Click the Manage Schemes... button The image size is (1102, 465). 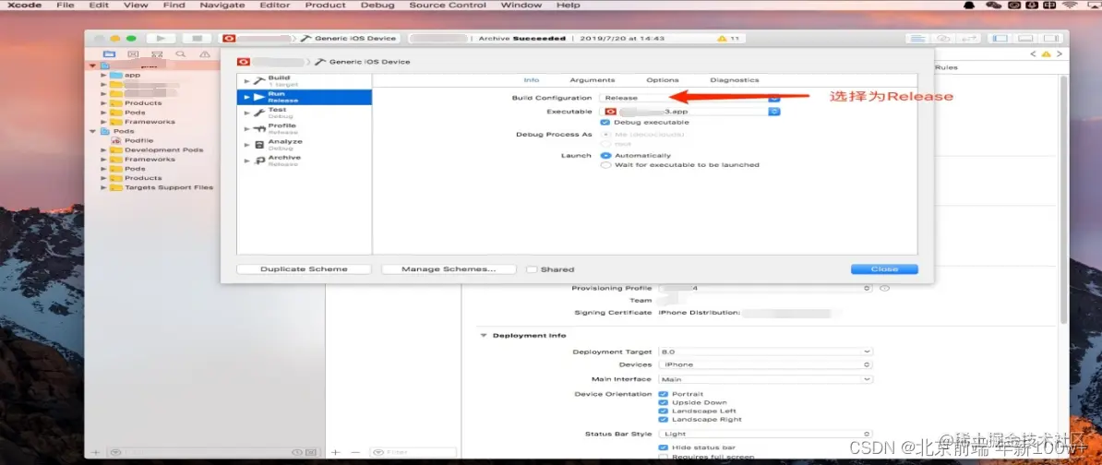tap(449, 269)
